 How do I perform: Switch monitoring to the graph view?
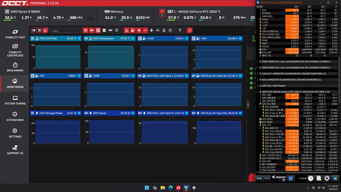point(45,30)
